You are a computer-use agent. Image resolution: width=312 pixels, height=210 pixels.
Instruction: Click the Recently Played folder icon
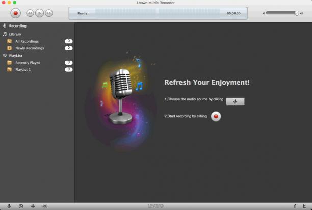(x=9, y=63)
